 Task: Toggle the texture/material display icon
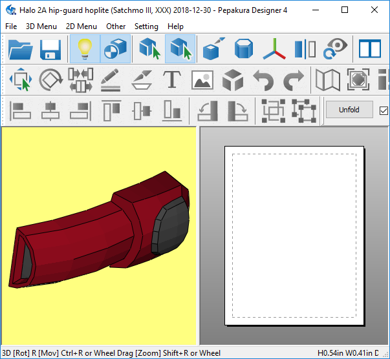click(115, 49)
